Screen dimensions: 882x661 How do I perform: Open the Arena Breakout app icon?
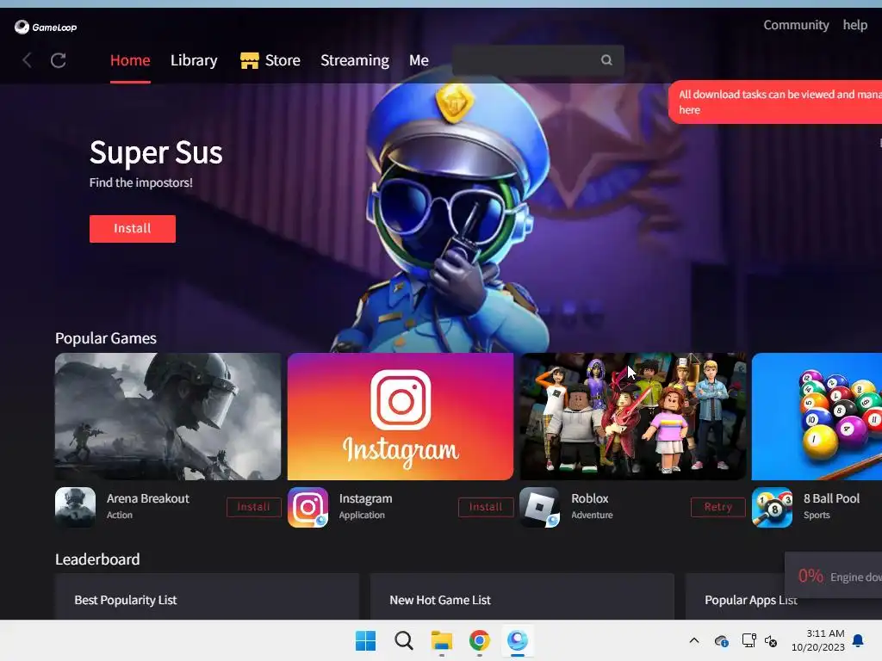pos(76,507)
